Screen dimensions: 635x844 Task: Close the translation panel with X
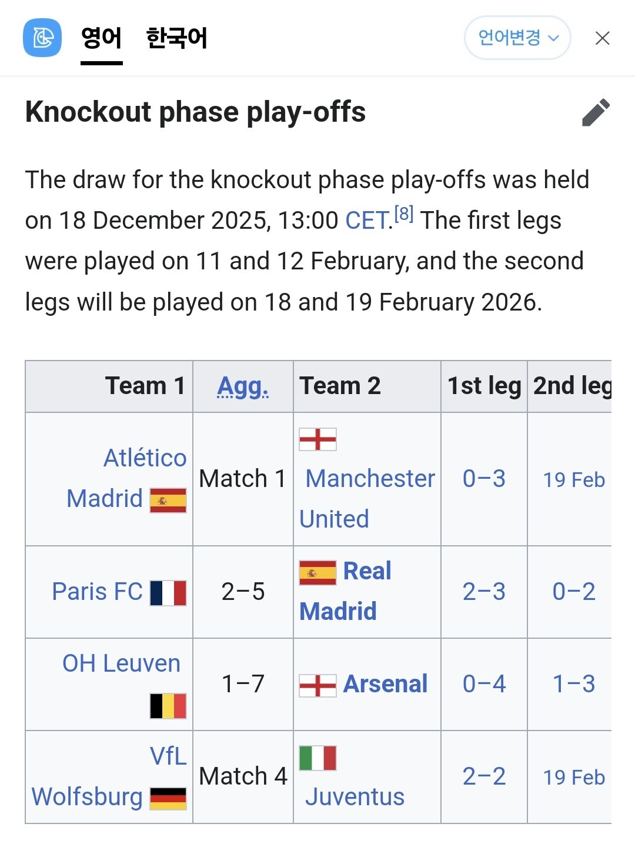click(602, 39)
